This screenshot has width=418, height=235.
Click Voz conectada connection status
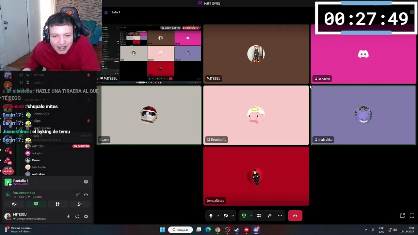coord(24,193)
